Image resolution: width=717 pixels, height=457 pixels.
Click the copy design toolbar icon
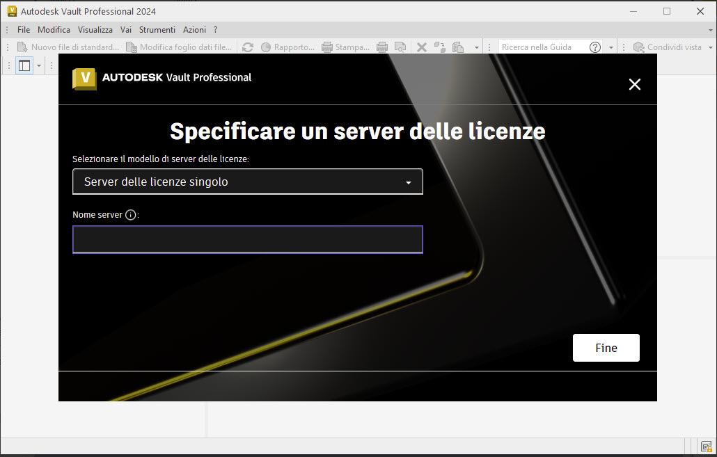coord(458,47)
